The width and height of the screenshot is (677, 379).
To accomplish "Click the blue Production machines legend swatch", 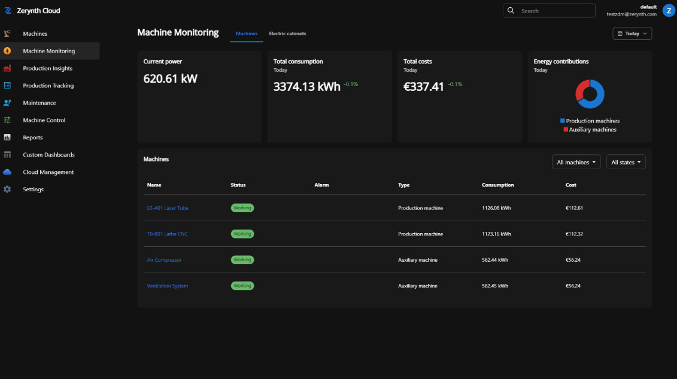I will point(562,121).
